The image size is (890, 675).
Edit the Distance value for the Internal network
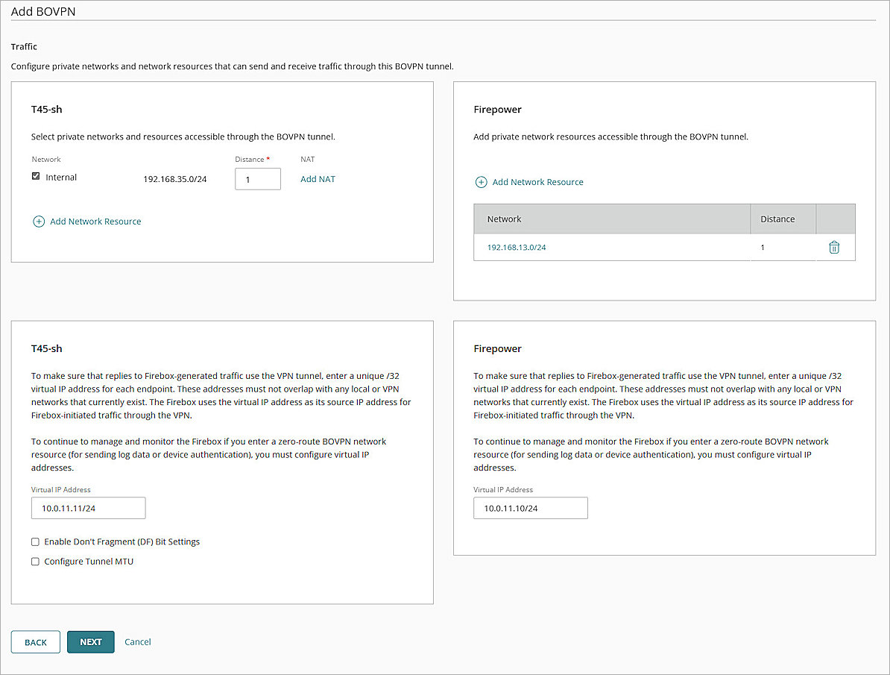click(x=257, y=178)
